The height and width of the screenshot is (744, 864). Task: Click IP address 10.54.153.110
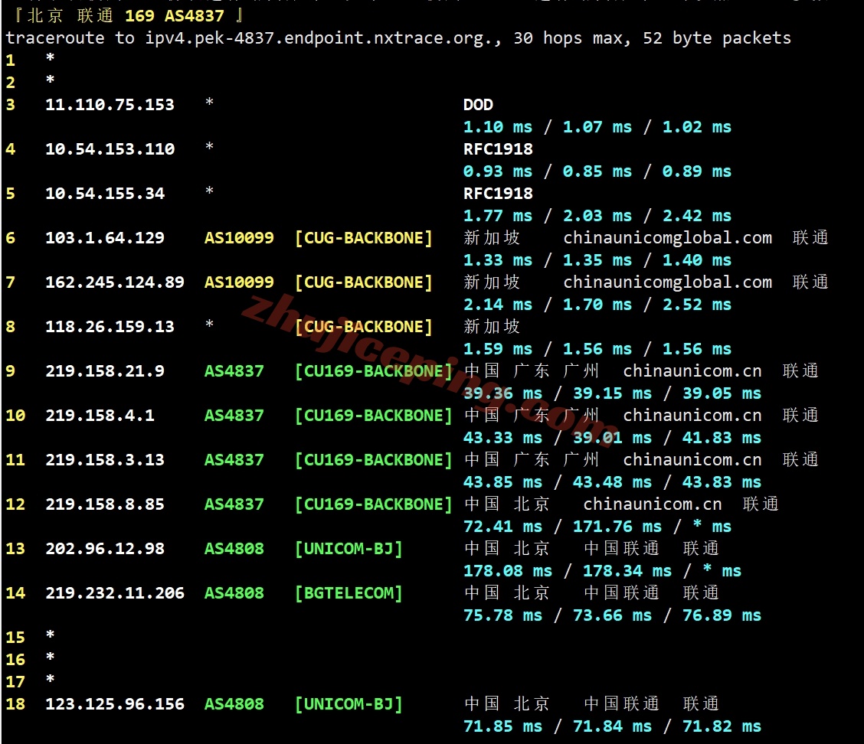110,149
